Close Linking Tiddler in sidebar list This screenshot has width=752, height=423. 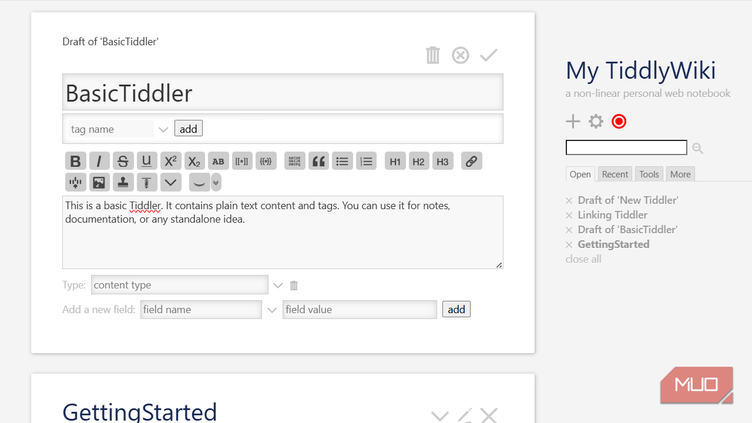point(569,216)
